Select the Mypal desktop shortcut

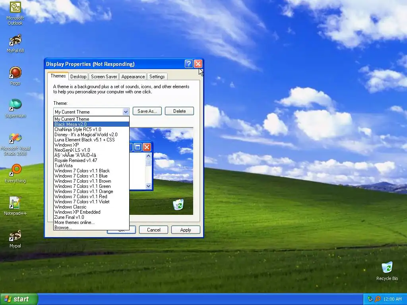click(15, 239)
